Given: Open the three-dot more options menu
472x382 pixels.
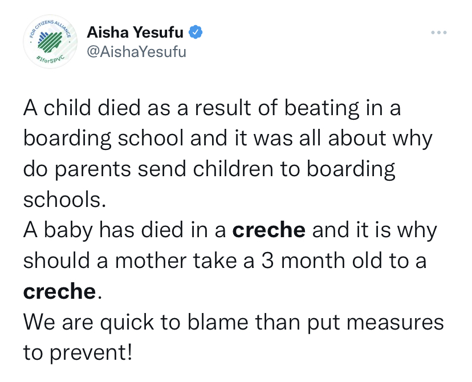Looking at the screenshot, I should click(x=438, y=32).
